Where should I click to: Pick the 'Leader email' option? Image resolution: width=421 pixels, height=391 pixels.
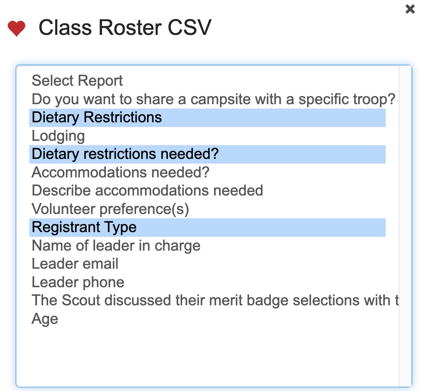click(75, 264)
